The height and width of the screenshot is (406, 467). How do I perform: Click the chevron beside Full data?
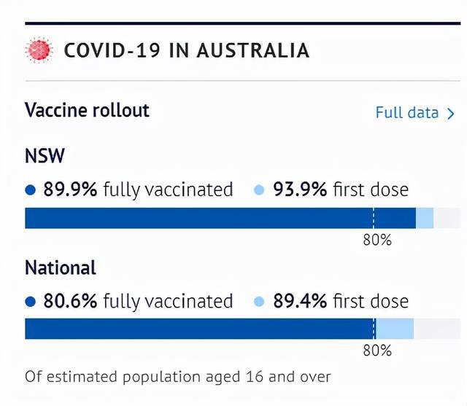pos(451,114)
